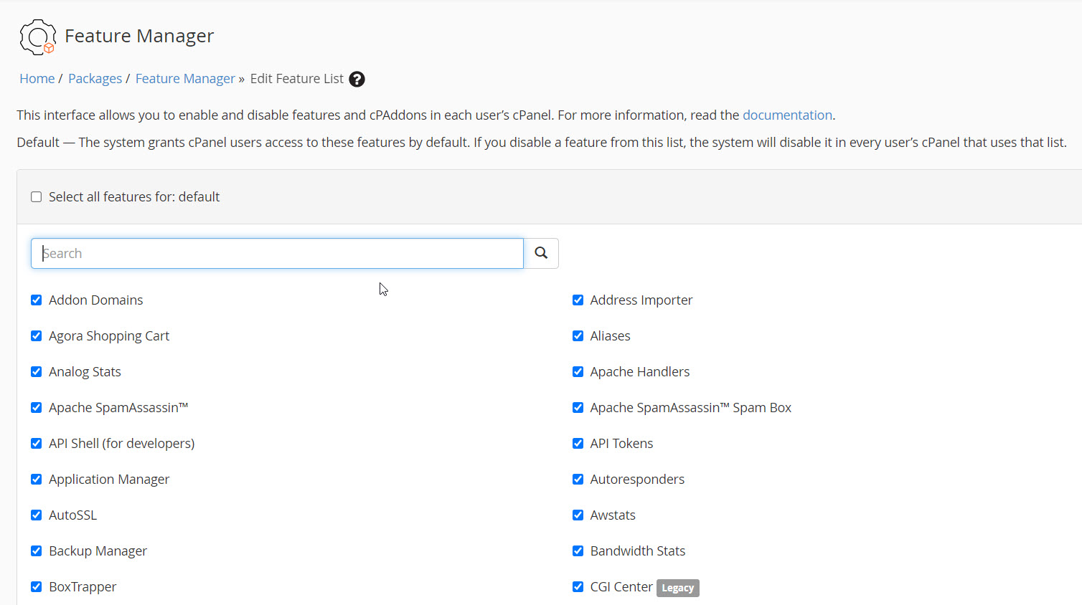Uncheck the Address Importer feature

point(578,300)
